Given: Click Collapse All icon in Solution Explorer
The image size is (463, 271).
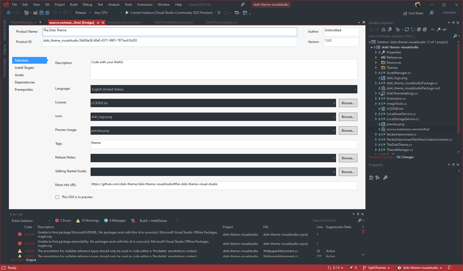Looking at the screenshot, I should [419, 29].
